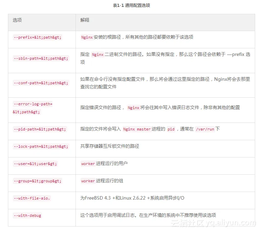The width and height of the screenshot is (260, 231).
Task: Select the --prefix option code
Action: (x=38, y=37)
